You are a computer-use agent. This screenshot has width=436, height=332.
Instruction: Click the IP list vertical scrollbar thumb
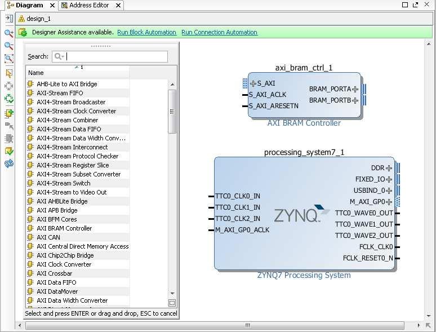click(x=172, y=112)
